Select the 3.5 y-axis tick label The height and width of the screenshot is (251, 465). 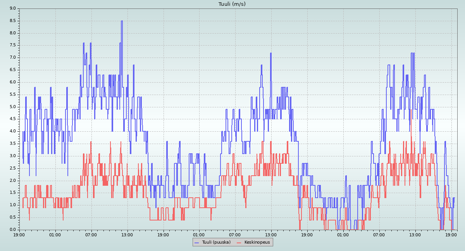point(12,144)
